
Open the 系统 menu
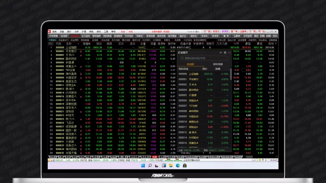tap(54, 32)
